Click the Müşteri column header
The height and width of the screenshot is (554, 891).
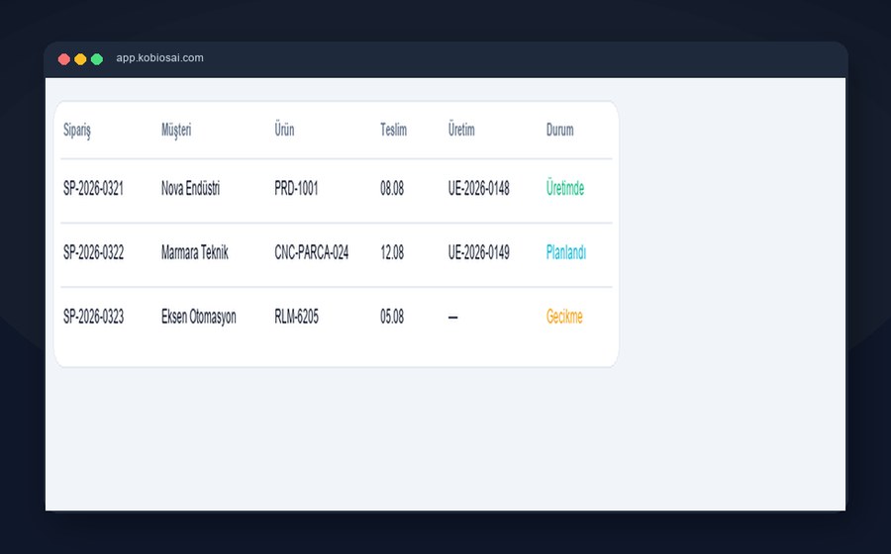(176, 131)
